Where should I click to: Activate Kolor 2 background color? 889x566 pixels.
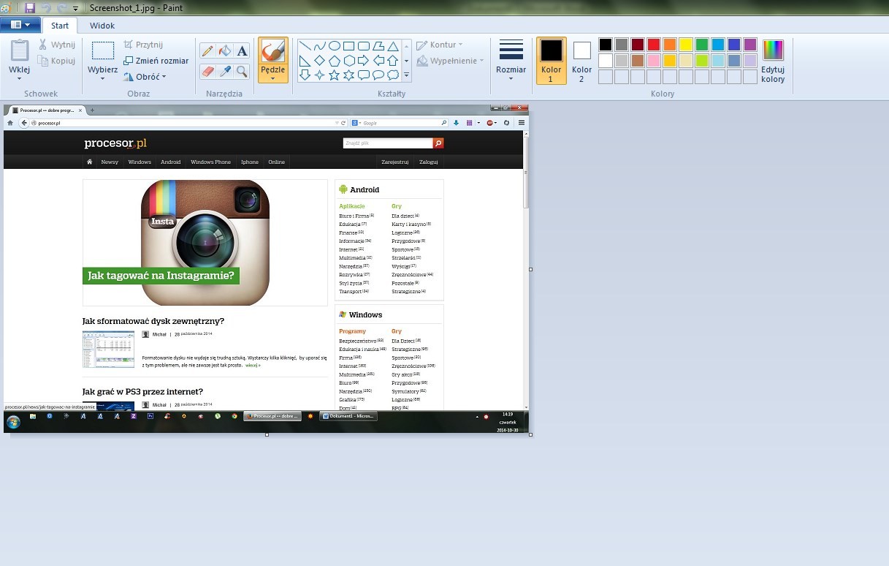[582, 61]
